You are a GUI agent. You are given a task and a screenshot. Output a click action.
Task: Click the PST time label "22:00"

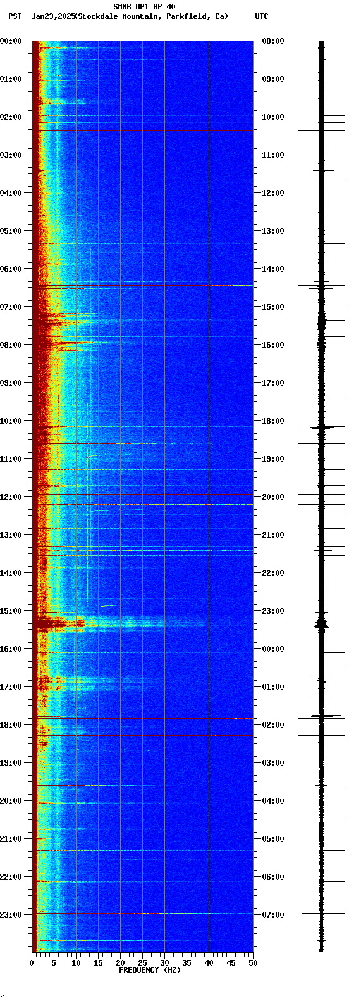pyautogui.click(x=11, y=876)
